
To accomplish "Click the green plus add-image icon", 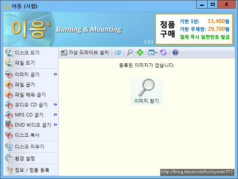I will (x=140, y=52).
